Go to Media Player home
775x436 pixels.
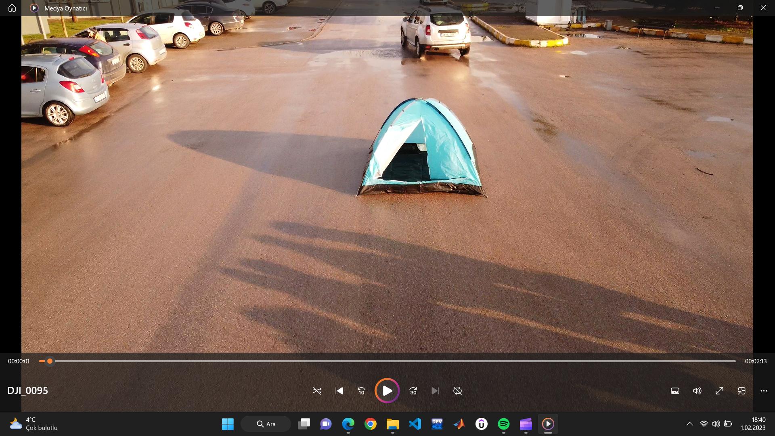click(12, 8)
